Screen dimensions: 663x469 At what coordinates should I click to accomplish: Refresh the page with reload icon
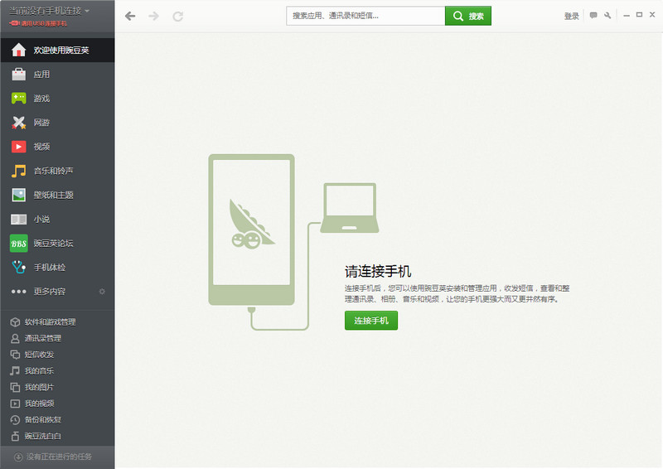(x=178, y=16)
